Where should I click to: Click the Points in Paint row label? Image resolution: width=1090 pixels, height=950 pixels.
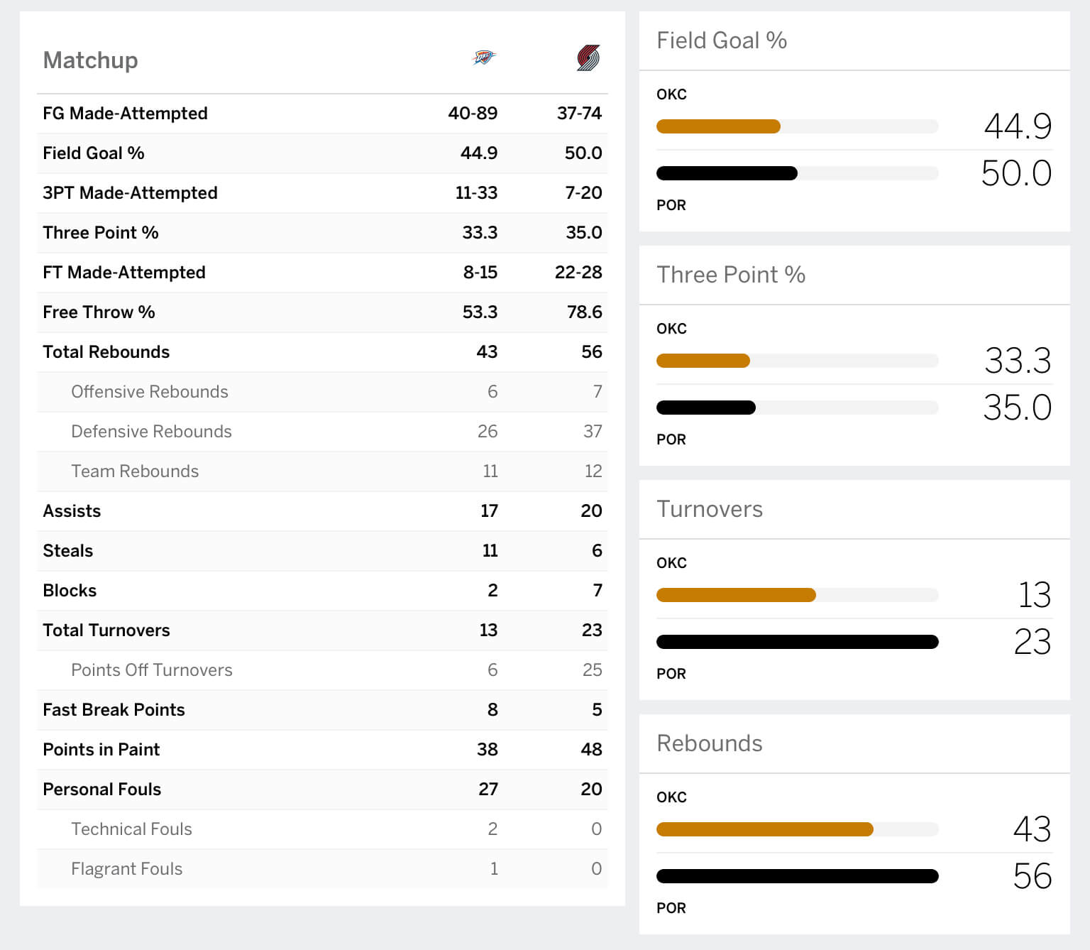coord(101,750)
